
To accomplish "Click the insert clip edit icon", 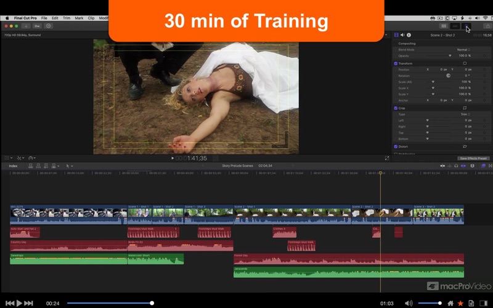I will [x=38, y=166].
